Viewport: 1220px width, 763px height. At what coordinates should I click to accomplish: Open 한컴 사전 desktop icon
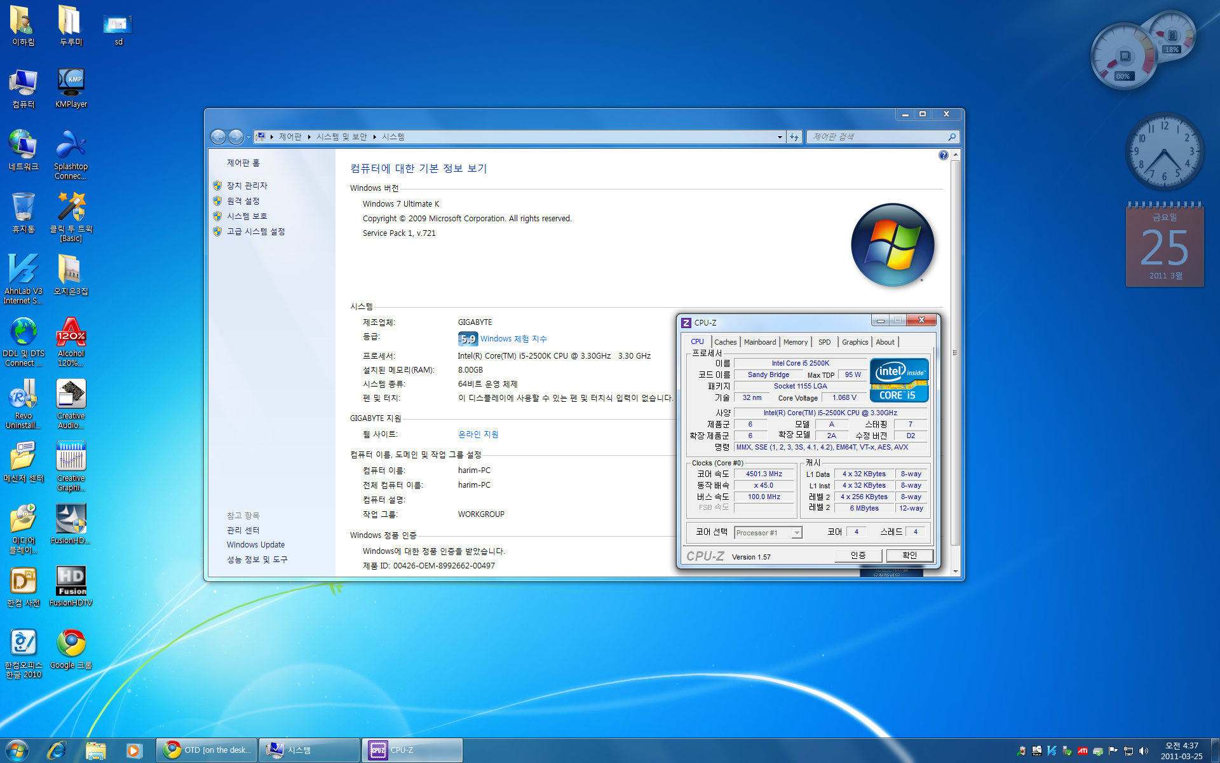[23, 587]
